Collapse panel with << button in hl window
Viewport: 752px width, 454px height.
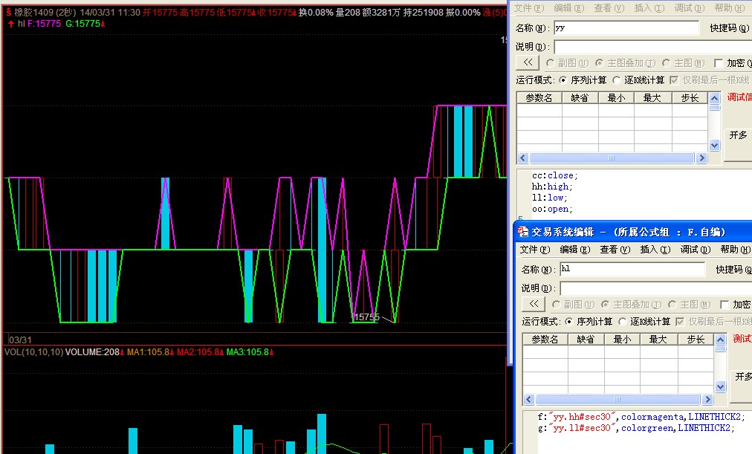tap(534, 304)
